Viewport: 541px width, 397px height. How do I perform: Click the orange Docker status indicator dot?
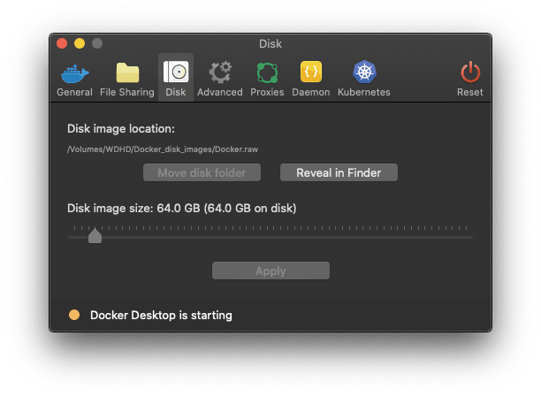[x=74, y=315]
